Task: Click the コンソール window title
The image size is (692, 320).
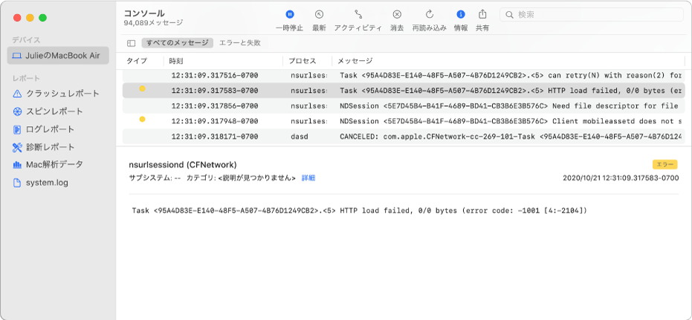Action: click(x=144, y=13)
